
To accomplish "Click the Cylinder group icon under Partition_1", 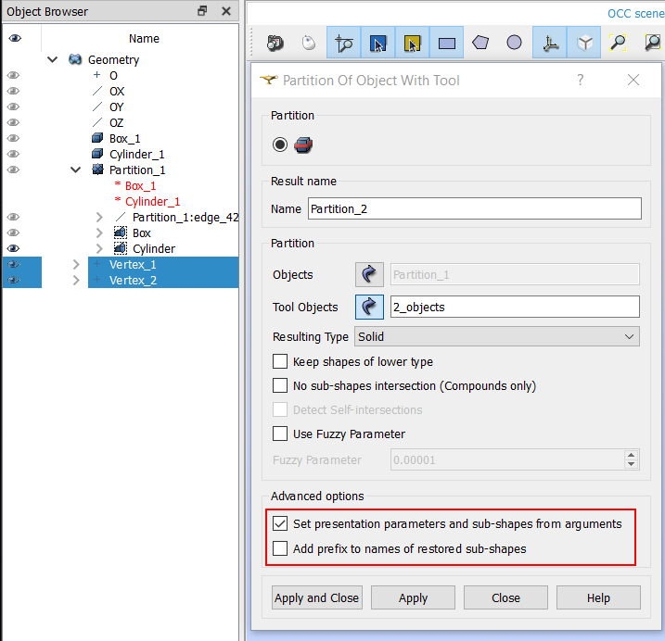I will [121, 248].
